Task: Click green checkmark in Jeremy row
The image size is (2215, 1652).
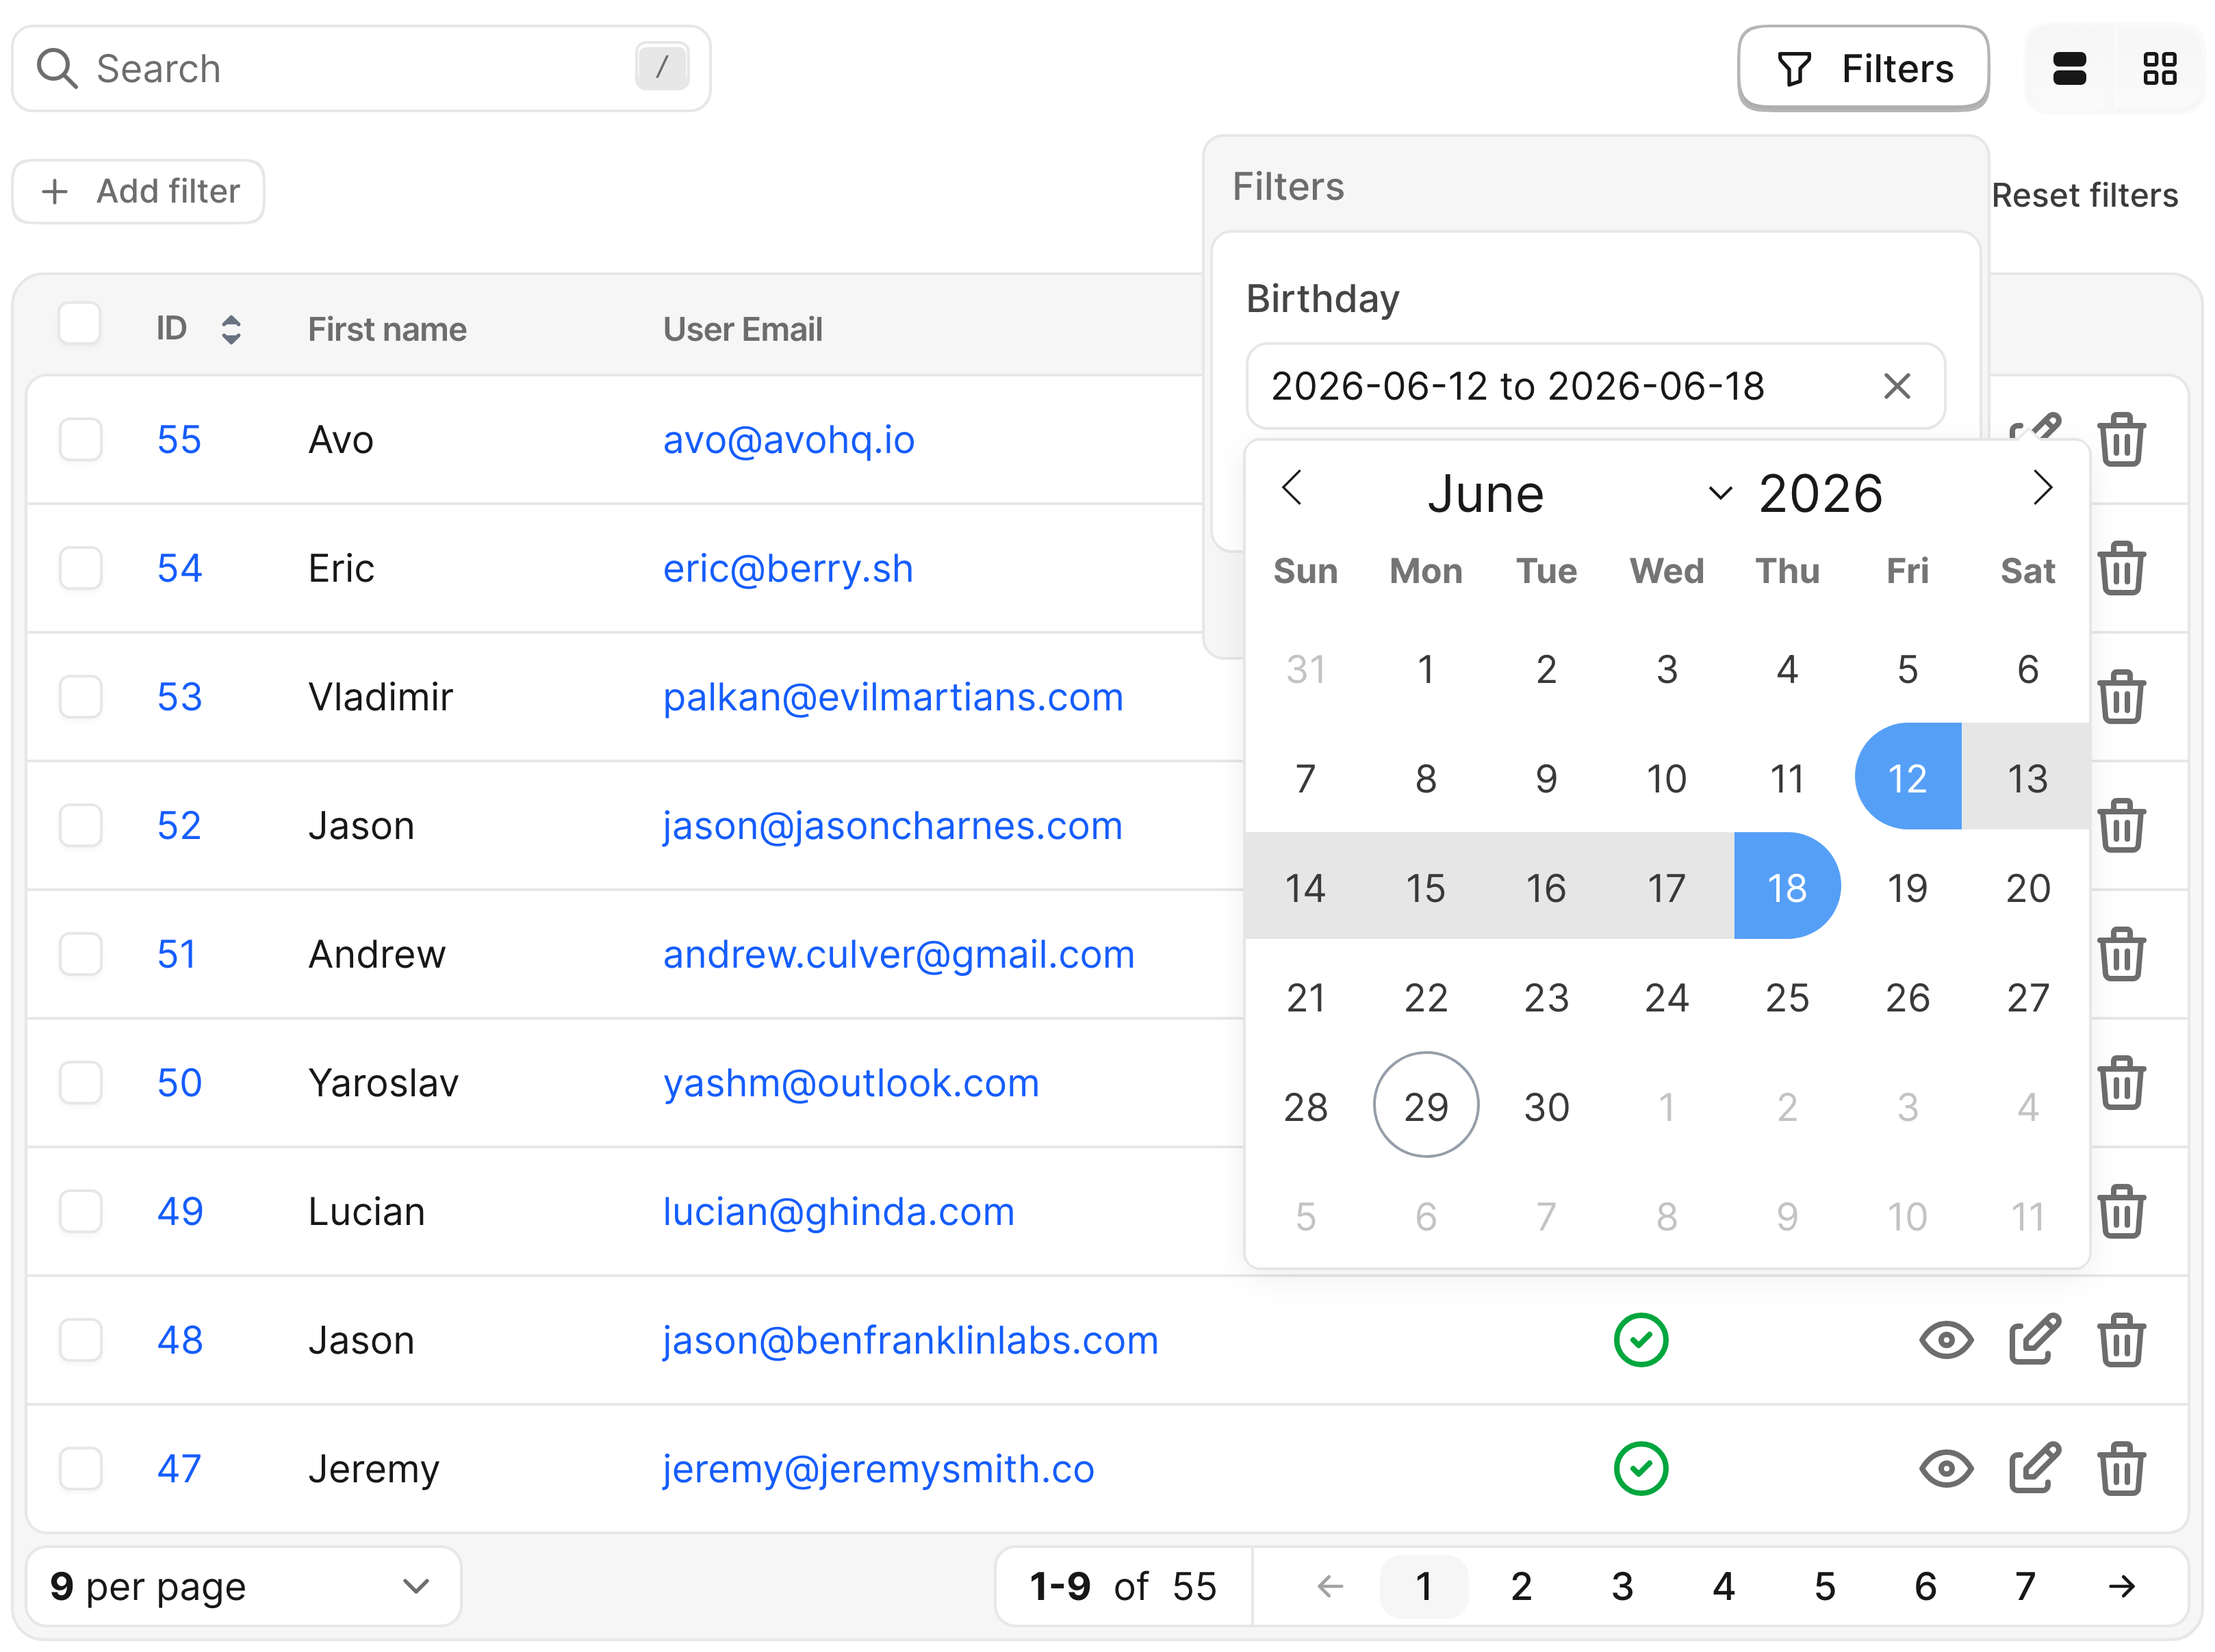Action: click(x=1641, y=1469)
